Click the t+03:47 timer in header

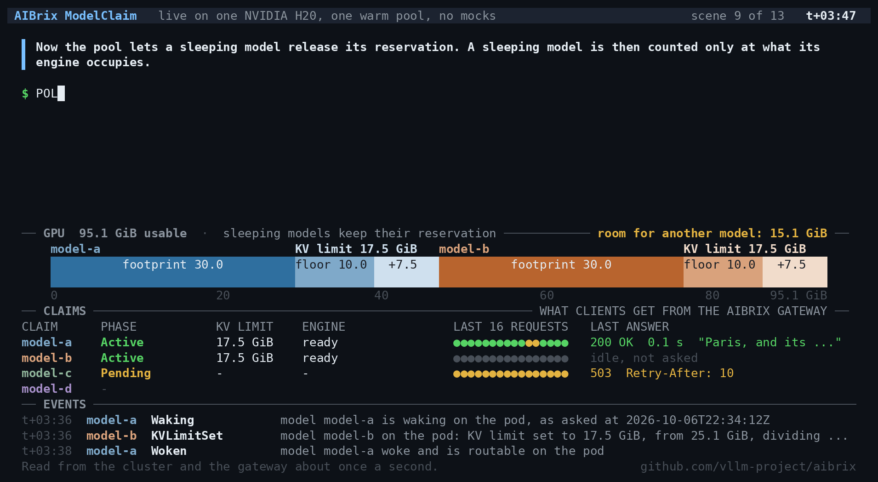(x=831, y=16)
